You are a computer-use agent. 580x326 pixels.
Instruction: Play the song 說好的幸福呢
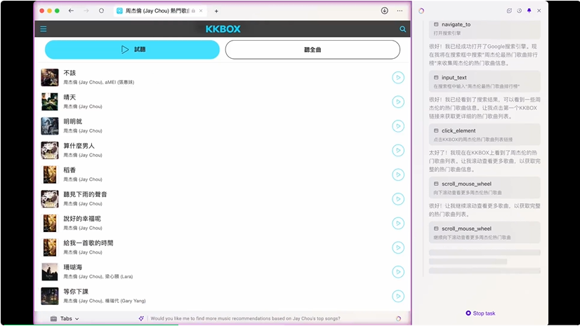(x=398, y=224)
